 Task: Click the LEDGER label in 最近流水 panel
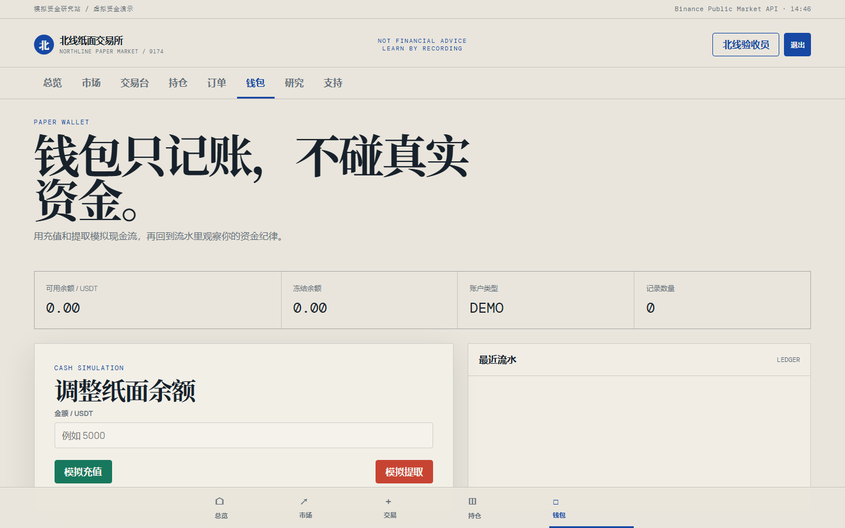788,360
